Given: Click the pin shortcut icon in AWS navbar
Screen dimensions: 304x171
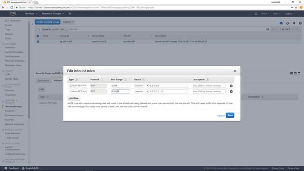Looking at the screenshot, I should coord(70,14).
